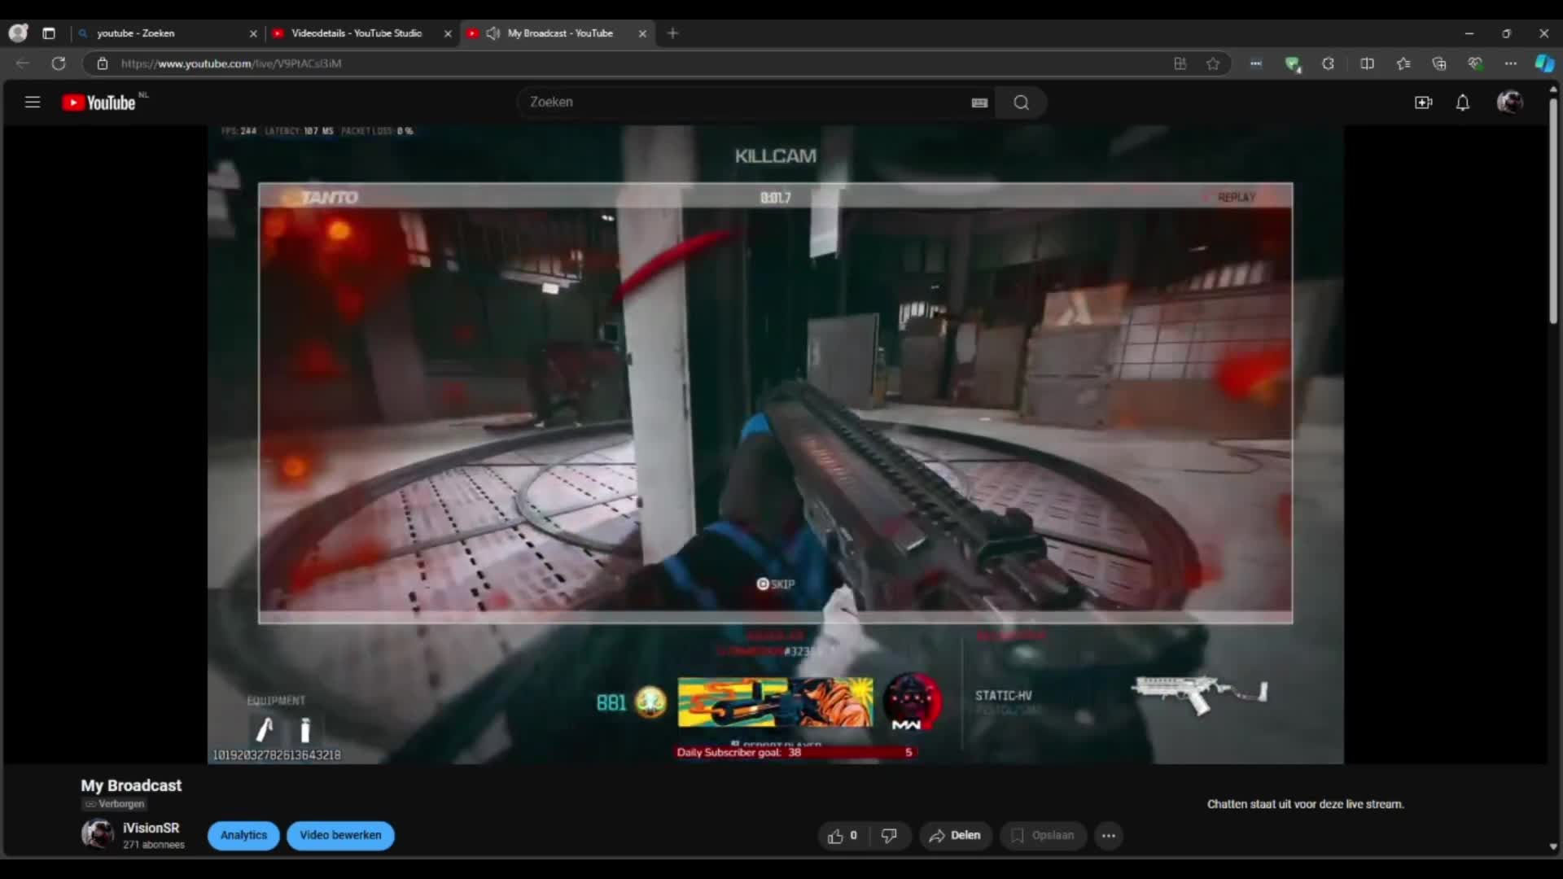The image size is (1563, 879).
Task: Open the Copilot sidebar
Action: point(1544,63)
